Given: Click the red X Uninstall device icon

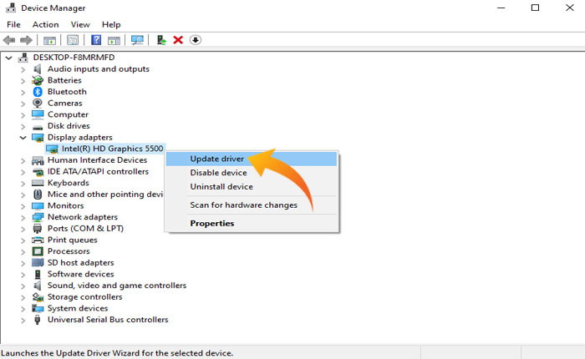Looking at the screenshot, I should click(x=178, y=39).
